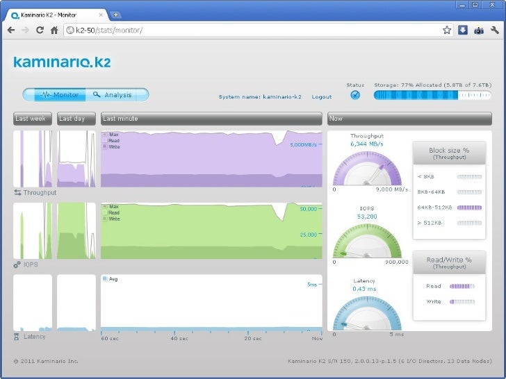This screenshot has width=506, height=379.
Task: Click the browser forward arrow
Action: [25, 31]
